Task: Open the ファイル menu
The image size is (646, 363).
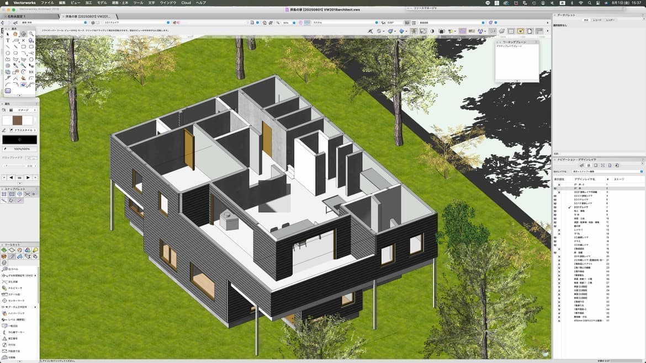Action: point(47,3)
